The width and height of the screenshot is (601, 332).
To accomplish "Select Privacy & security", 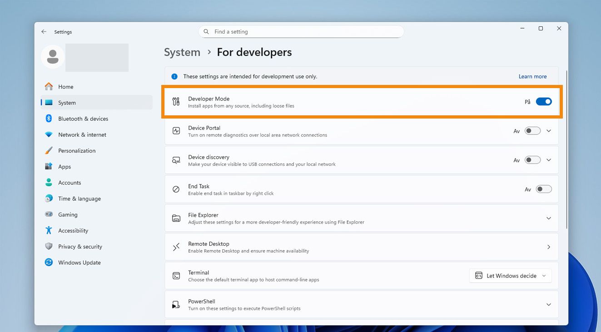I will tap(97, 246).
